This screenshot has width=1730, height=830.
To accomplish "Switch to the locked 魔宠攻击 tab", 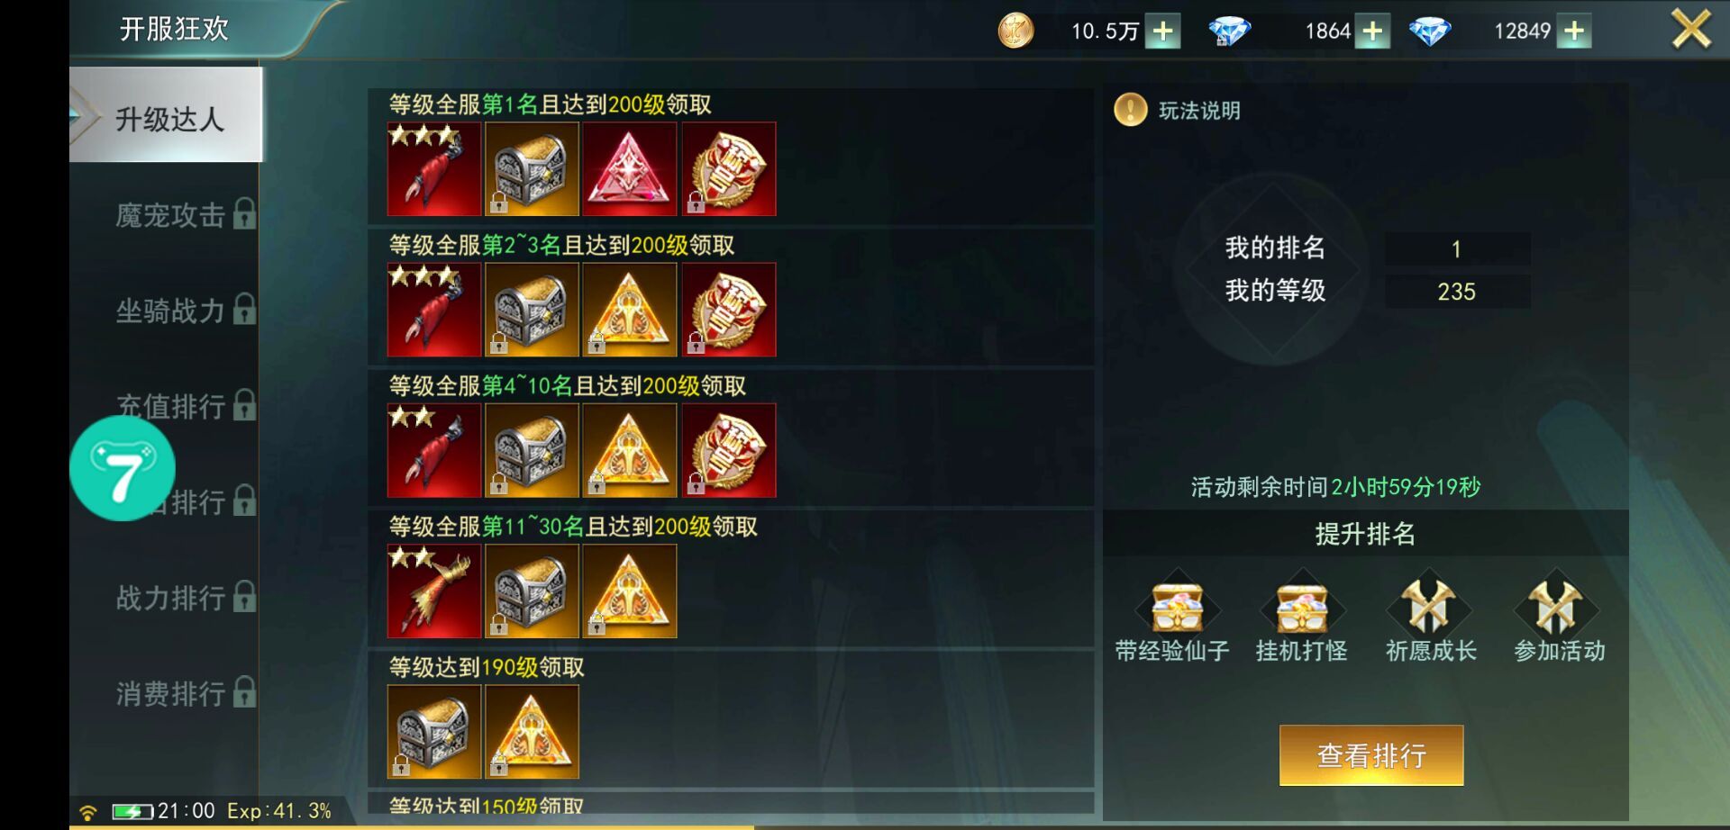I will point(185,215).
